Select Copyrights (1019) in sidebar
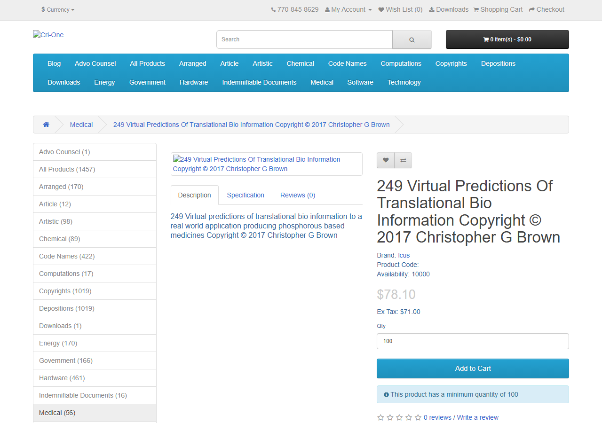This screenshot has width=602, height=423. (95, 291)
